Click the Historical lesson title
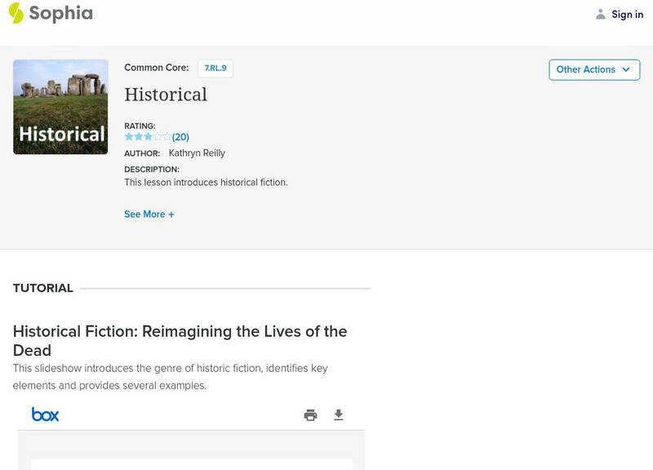 click(166, 95)
